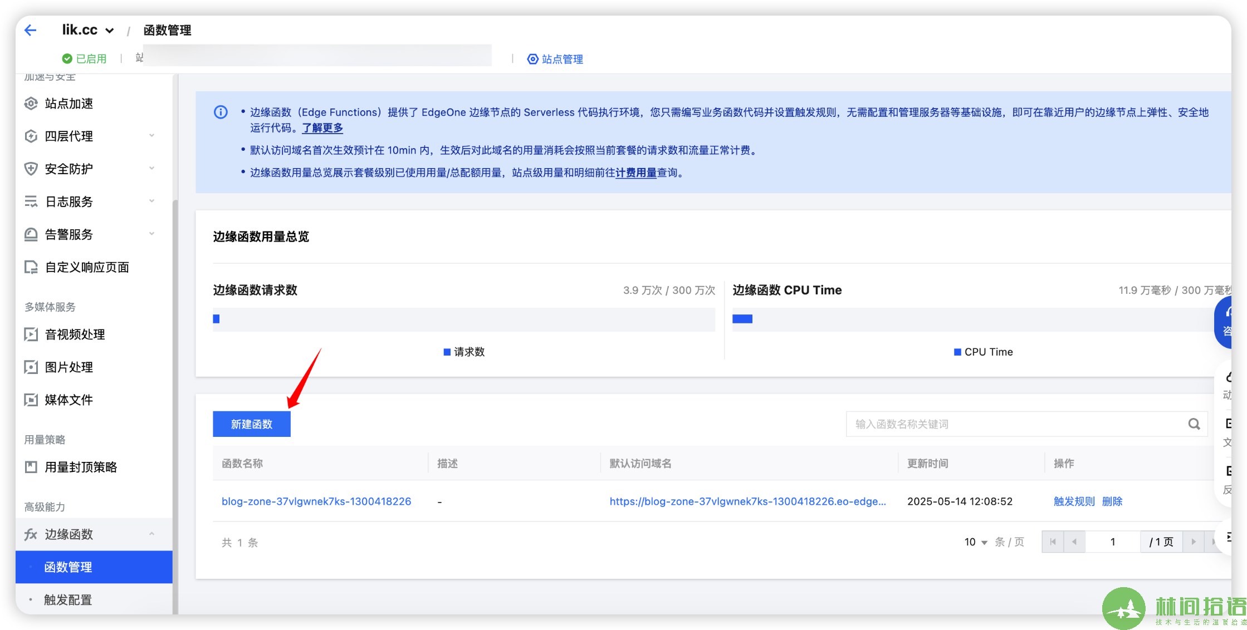The image size is (1247, 630).
Task: Click the info icon in notice banner
Action: 221,112
